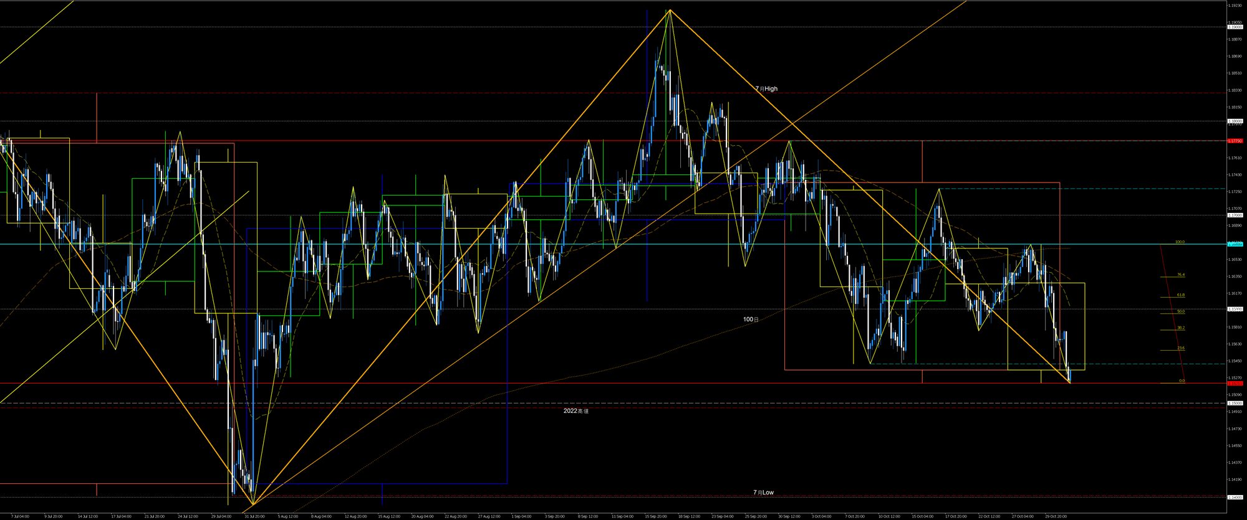Click the 31 Jul 20:00 time axis label
Image resolution: width=1247 pixels, height=520 pixels.
(254, 516)
